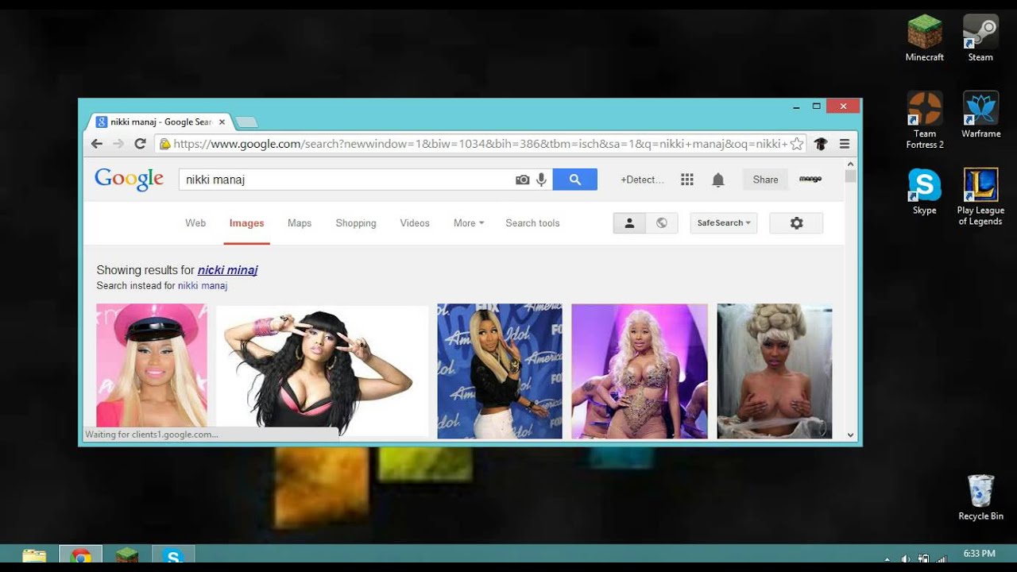Click the graduation cap extension icon
The height and width of the screenshot is (572, 1017).
(x=821, y=144)
